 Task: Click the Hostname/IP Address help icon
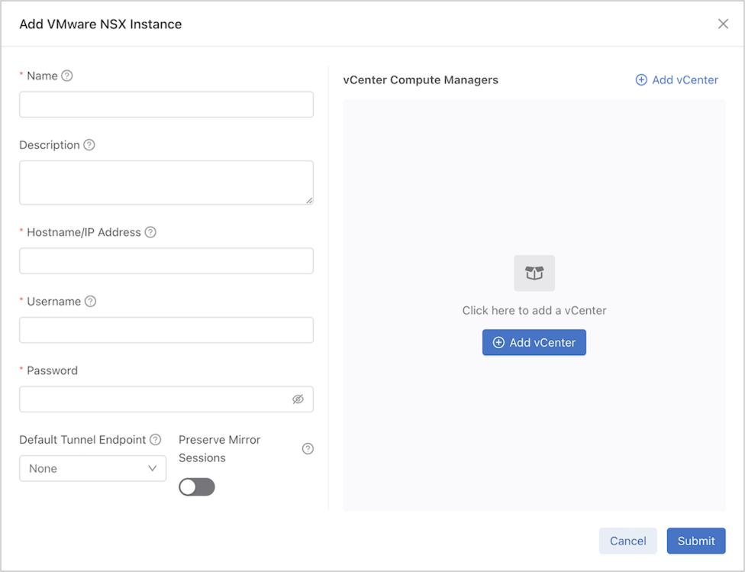pyautogui.click(x=150, y=232)
